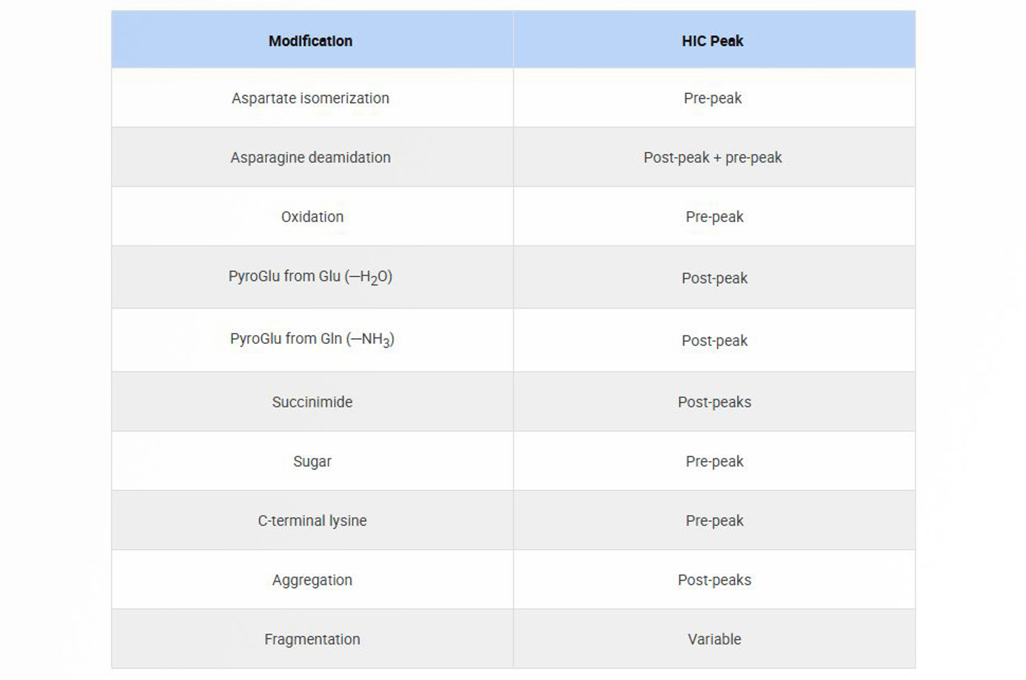Click the Pre-peak cell for Sugar
The width and height of the screenshot is (1026, 680).
714,461
